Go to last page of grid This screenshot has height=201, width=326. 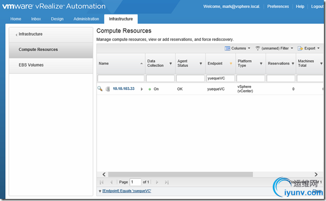166,182
